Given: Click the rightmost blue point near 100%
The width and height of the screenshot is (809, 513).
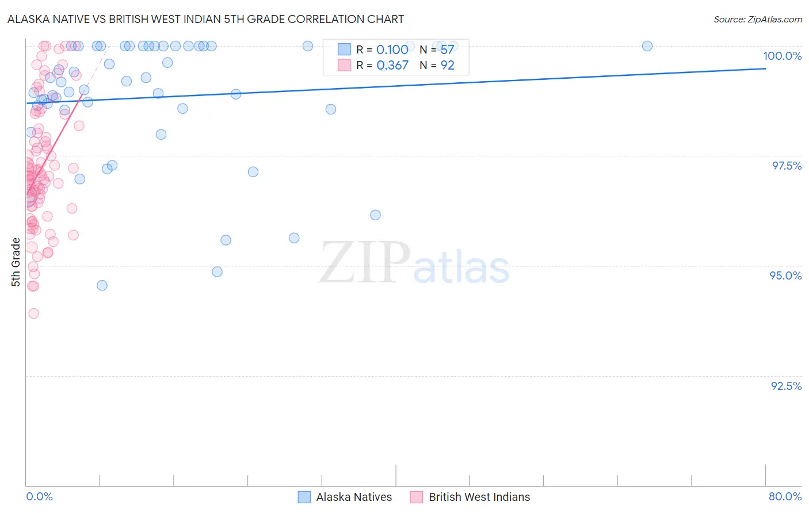Looking at the screenshot, I should [647, 46].
